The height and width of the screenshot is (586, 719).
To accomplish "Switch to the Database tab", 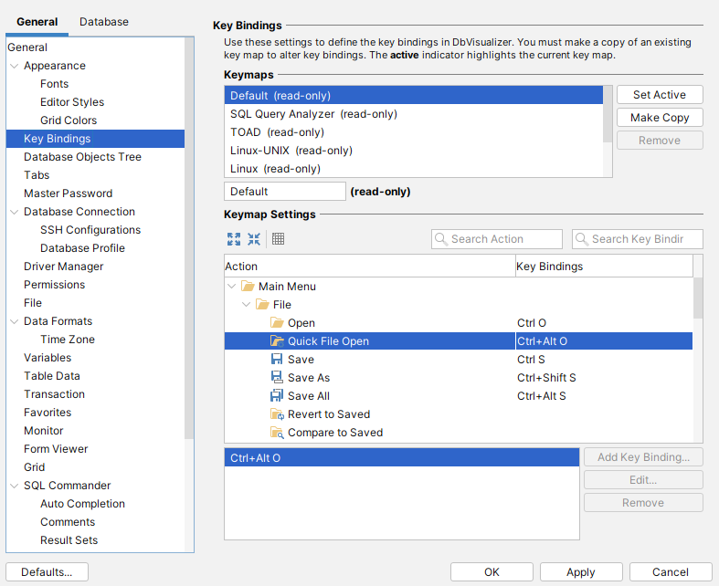I will click(103, 22).
